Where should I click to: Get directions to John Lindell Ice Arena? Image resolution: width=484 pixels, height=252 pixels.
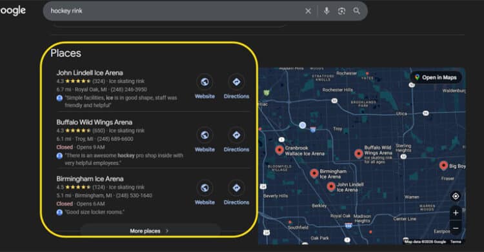click(236, 82)
